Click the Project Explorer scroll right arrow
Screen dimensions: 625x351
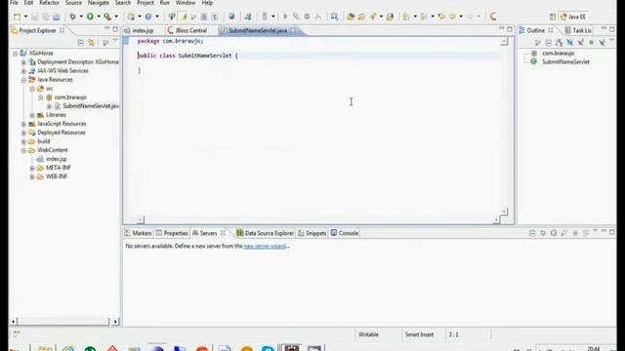[x=115, y=321]
